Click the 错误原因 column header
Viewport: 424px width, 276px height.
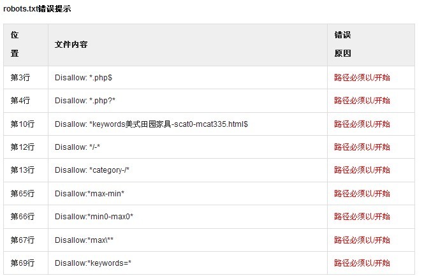click(343, 45)
